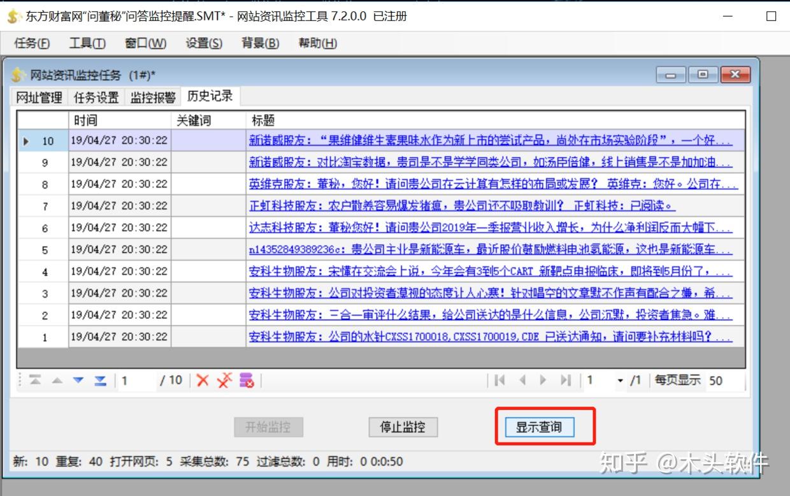Open the page number dropdown in the pager
This screenshot has width=790, height=496.
621,381
